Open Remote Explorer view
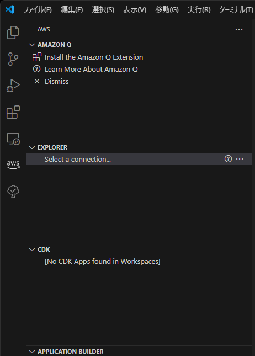This screenshot has width=255, height=356. (x=13, y=139)
